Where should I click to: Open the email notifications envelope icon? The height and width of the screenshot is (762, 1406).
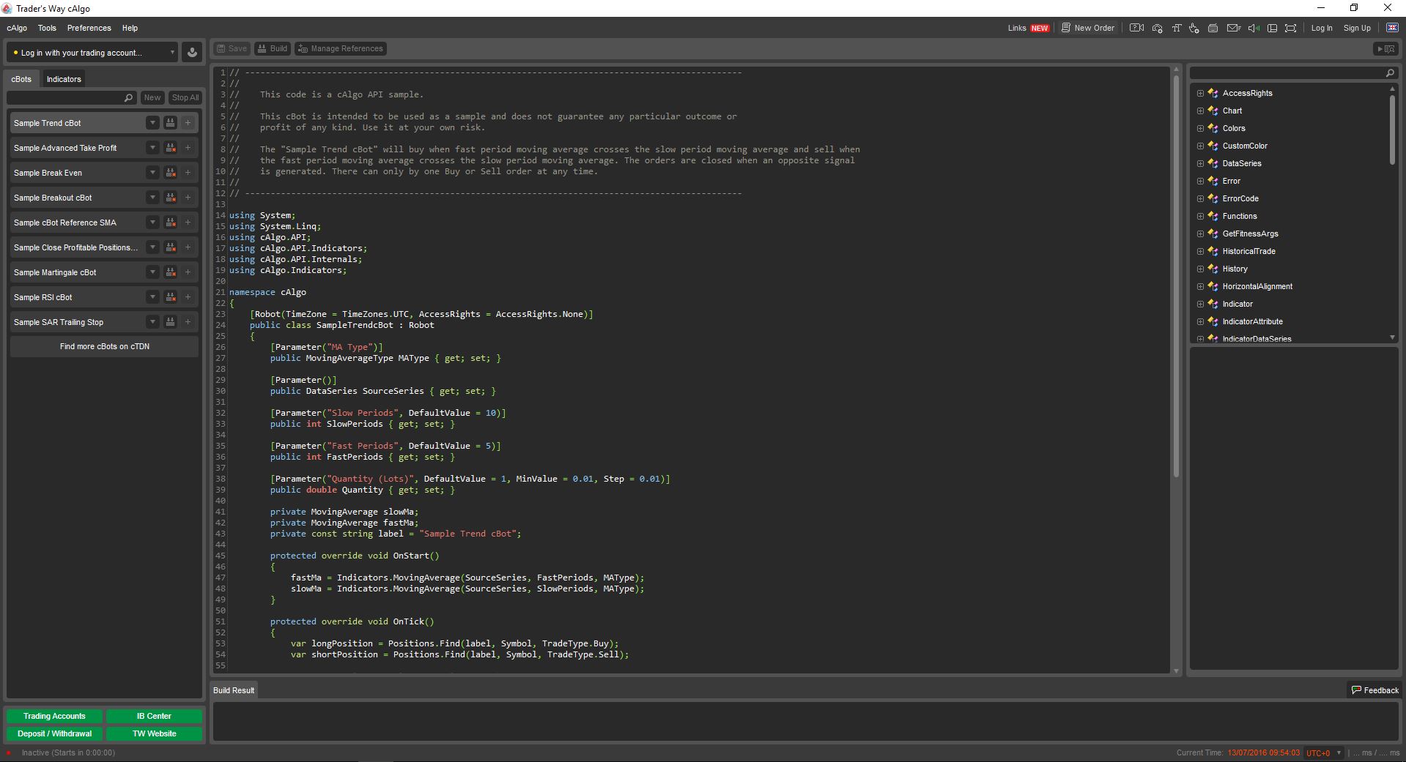click(x=1234, y=28)
